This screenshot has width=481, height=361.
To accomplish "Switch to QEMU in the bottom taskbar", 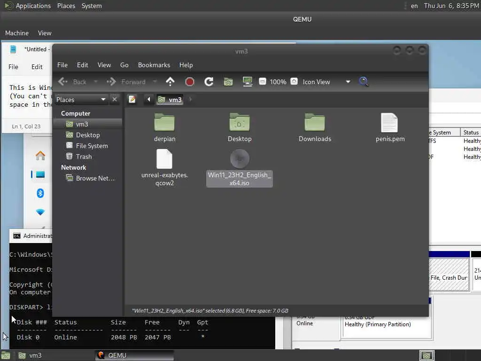I will pyautogui.click(x=134, y=355).
